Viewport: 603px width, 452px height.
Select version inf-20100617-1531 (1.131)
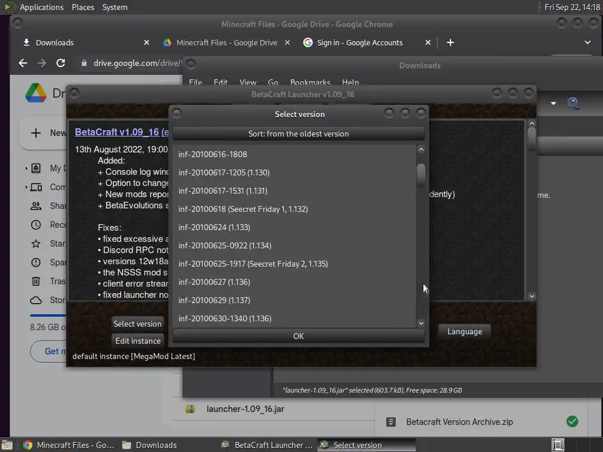(x=294, y=191)
